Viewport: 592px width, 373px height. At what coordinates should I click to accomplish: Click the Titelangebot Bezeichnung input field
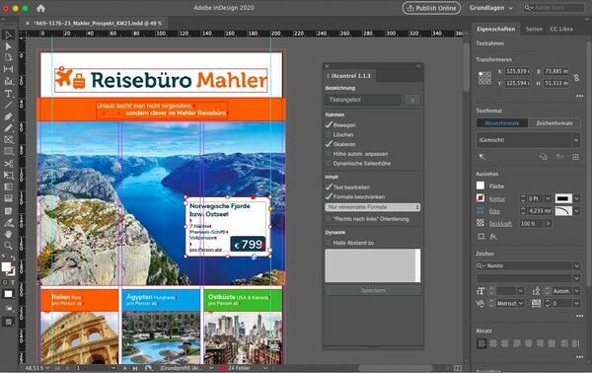(x=363, y=100)
